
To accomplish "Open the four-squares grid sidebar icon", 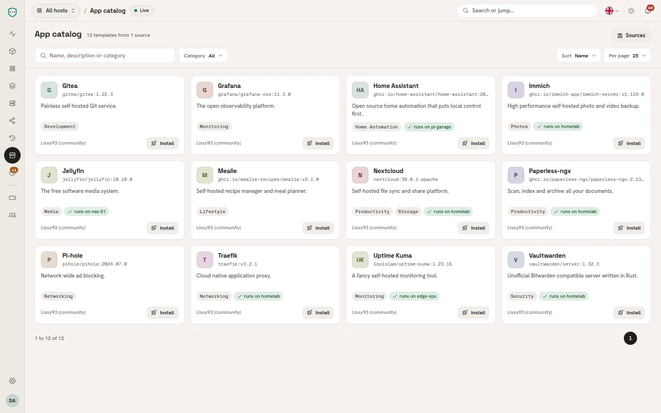I will point(12,69).
